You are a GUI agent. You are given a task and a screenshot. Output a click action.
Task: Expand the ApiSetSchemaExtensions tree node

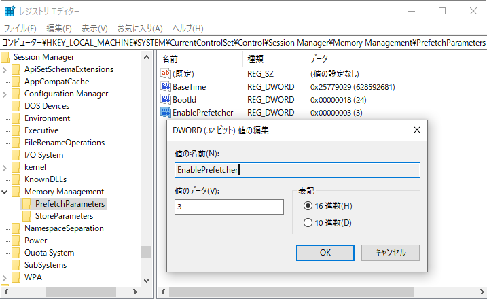[x=5, y=69]
